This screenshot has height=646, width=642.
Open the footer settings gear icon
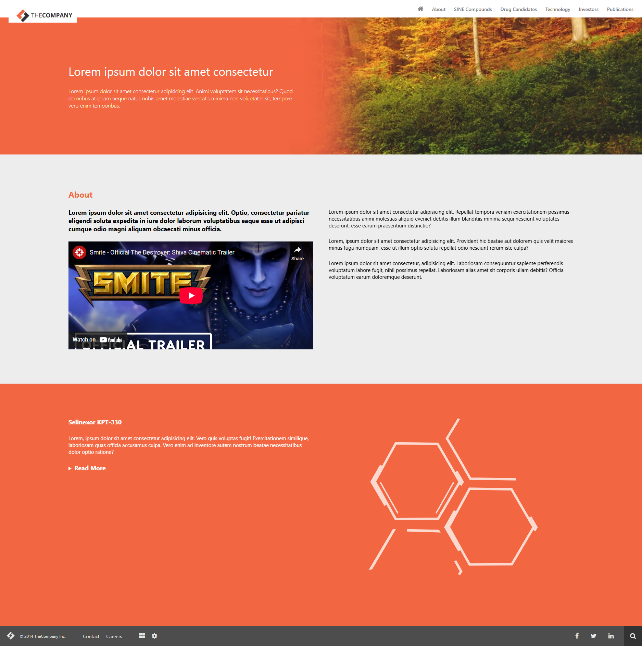click(x=154, y=636)
